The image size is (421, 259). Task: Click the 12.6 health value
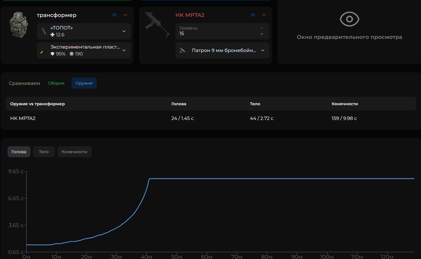point(58,35)
